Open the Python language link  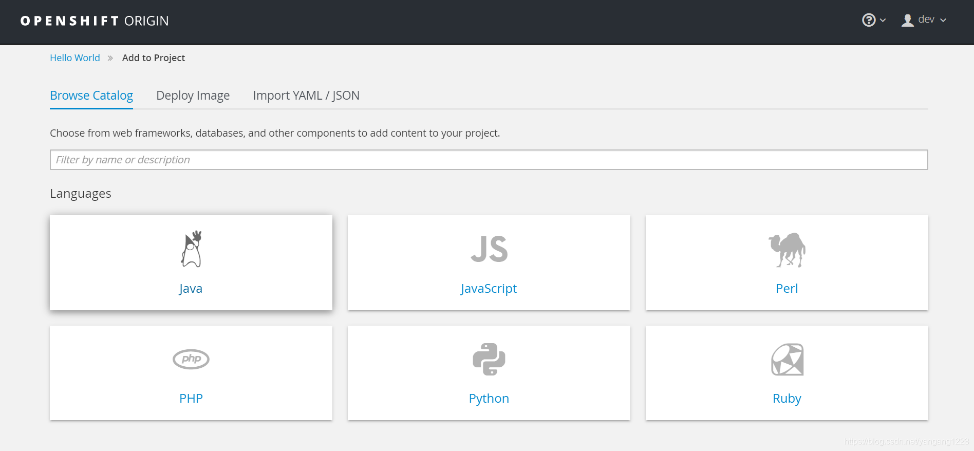coord(489,399)
